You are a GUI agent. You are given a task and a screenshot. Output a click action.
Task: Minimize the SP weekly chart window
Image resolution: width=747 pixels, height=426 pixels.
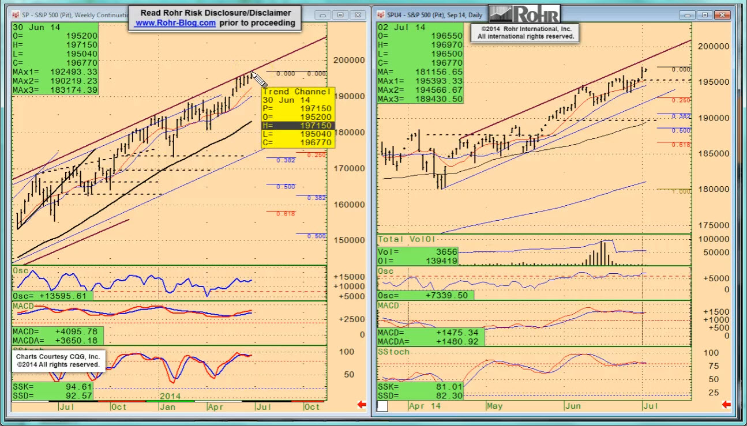coord(322,15)
